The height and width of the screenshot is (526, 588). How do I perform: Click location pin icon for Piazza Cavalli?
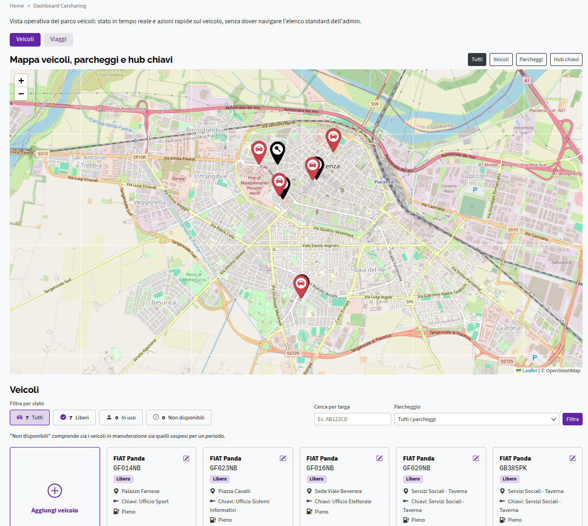click(213, 491)
